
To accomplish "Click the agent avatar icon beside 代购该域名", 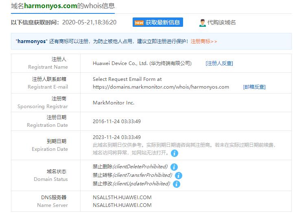I will click(203, 23).
